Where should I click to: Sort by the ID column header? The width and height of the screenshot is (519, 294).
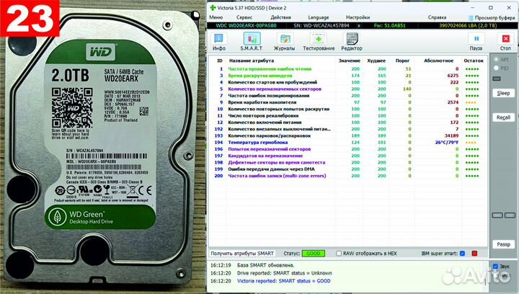(219, 61)
